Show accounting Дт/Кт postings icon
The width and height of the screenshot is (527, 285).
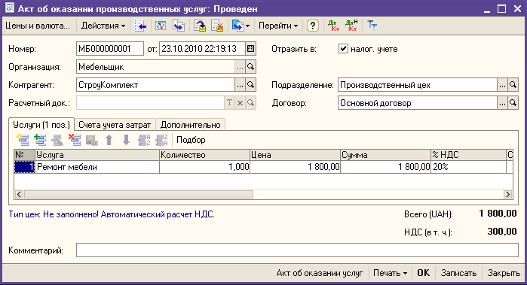click(x=333, y=26)
